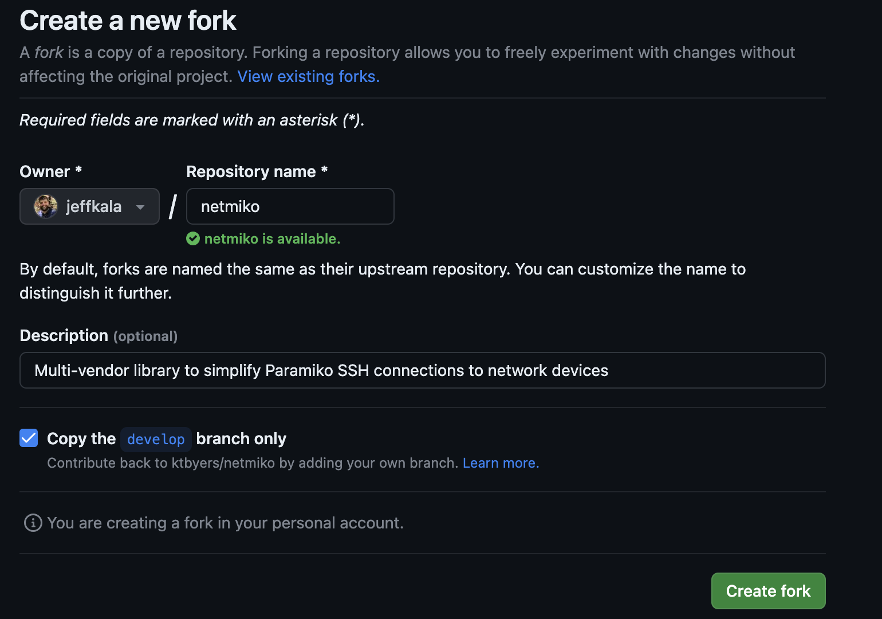882x619 pixels.
Task: Click the 'netmiko is available.' message
Action: pyautogui.click(x=273, y=238)
